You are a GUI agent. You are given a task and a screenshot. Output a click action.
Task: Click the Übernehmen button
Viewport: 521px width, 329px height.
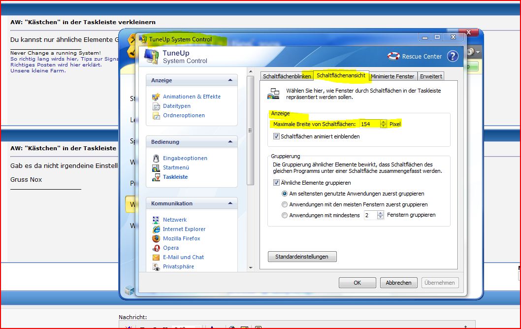pos(440,283)
